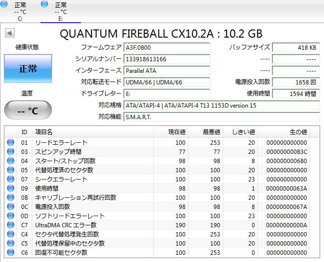Viewport: 324px width, 262px height.
Task: Click the 項目名 column header
Action: [93, 132]
